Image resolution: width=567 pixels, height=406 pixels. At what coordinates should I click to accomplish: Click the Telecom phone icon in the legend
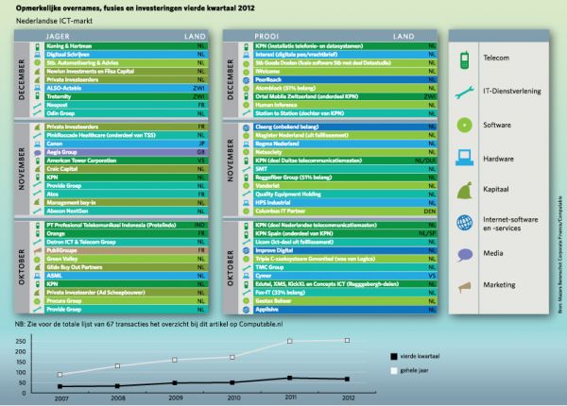pos(464,60)
